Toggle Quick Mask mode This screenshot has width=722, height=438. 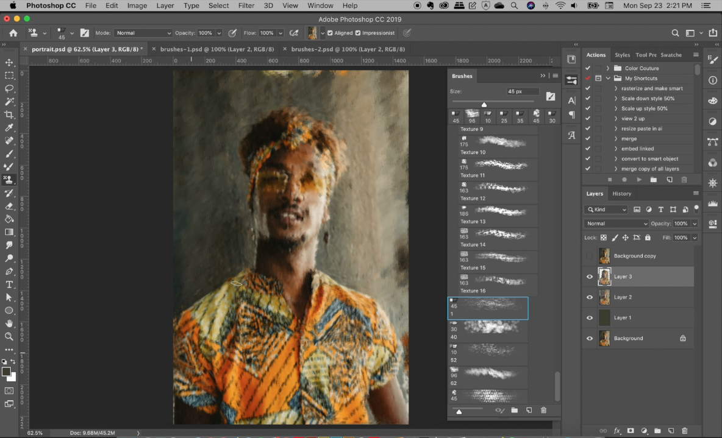9,390
